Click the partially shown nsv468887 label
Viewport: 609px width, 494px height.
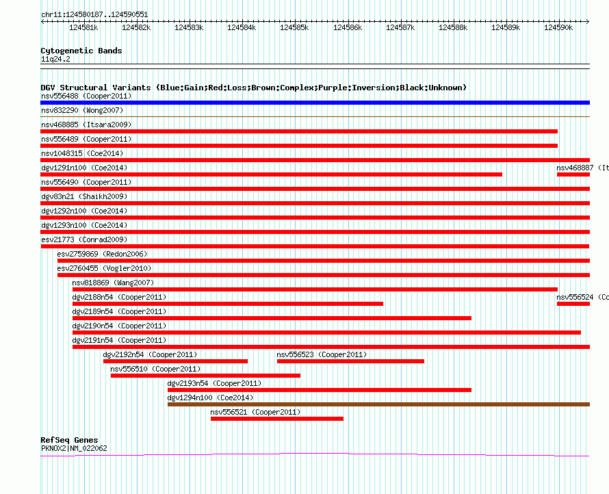[x=582, y=168]
